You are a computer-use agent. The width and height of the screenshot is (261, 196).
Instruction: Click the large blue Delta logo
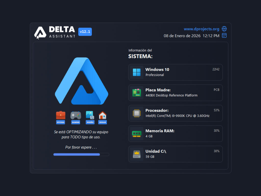coord(82,81)
